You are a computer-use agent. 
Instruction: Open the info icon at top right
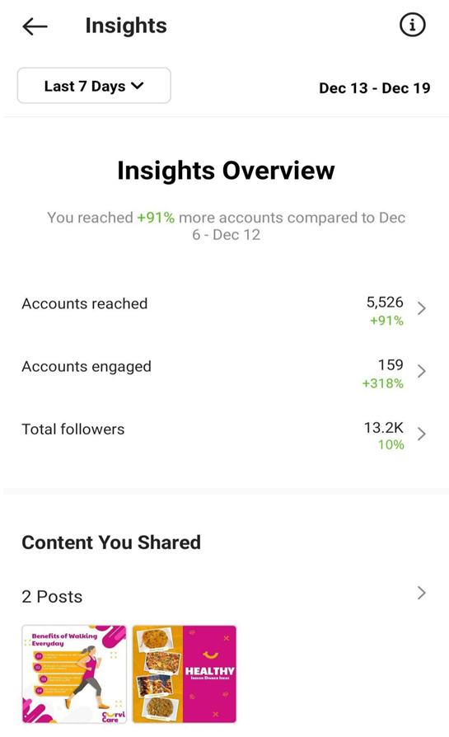coord(412,25)
